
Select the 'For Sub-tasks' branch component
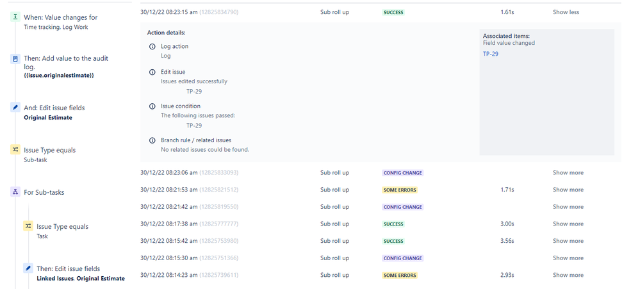pos(44,192)
